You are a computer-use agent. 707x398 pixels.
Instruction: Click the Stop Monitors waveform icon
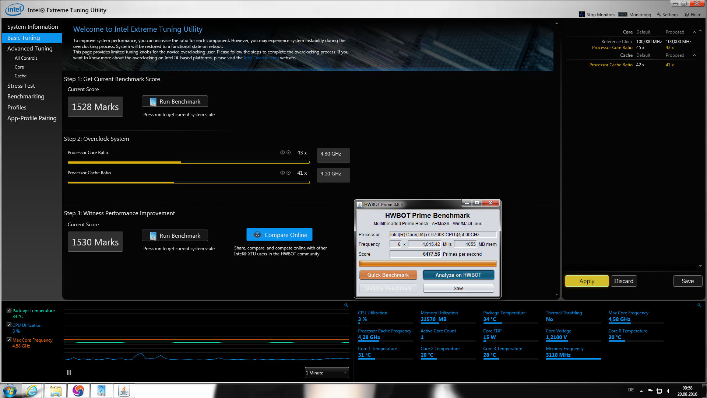tap(582, 14)
